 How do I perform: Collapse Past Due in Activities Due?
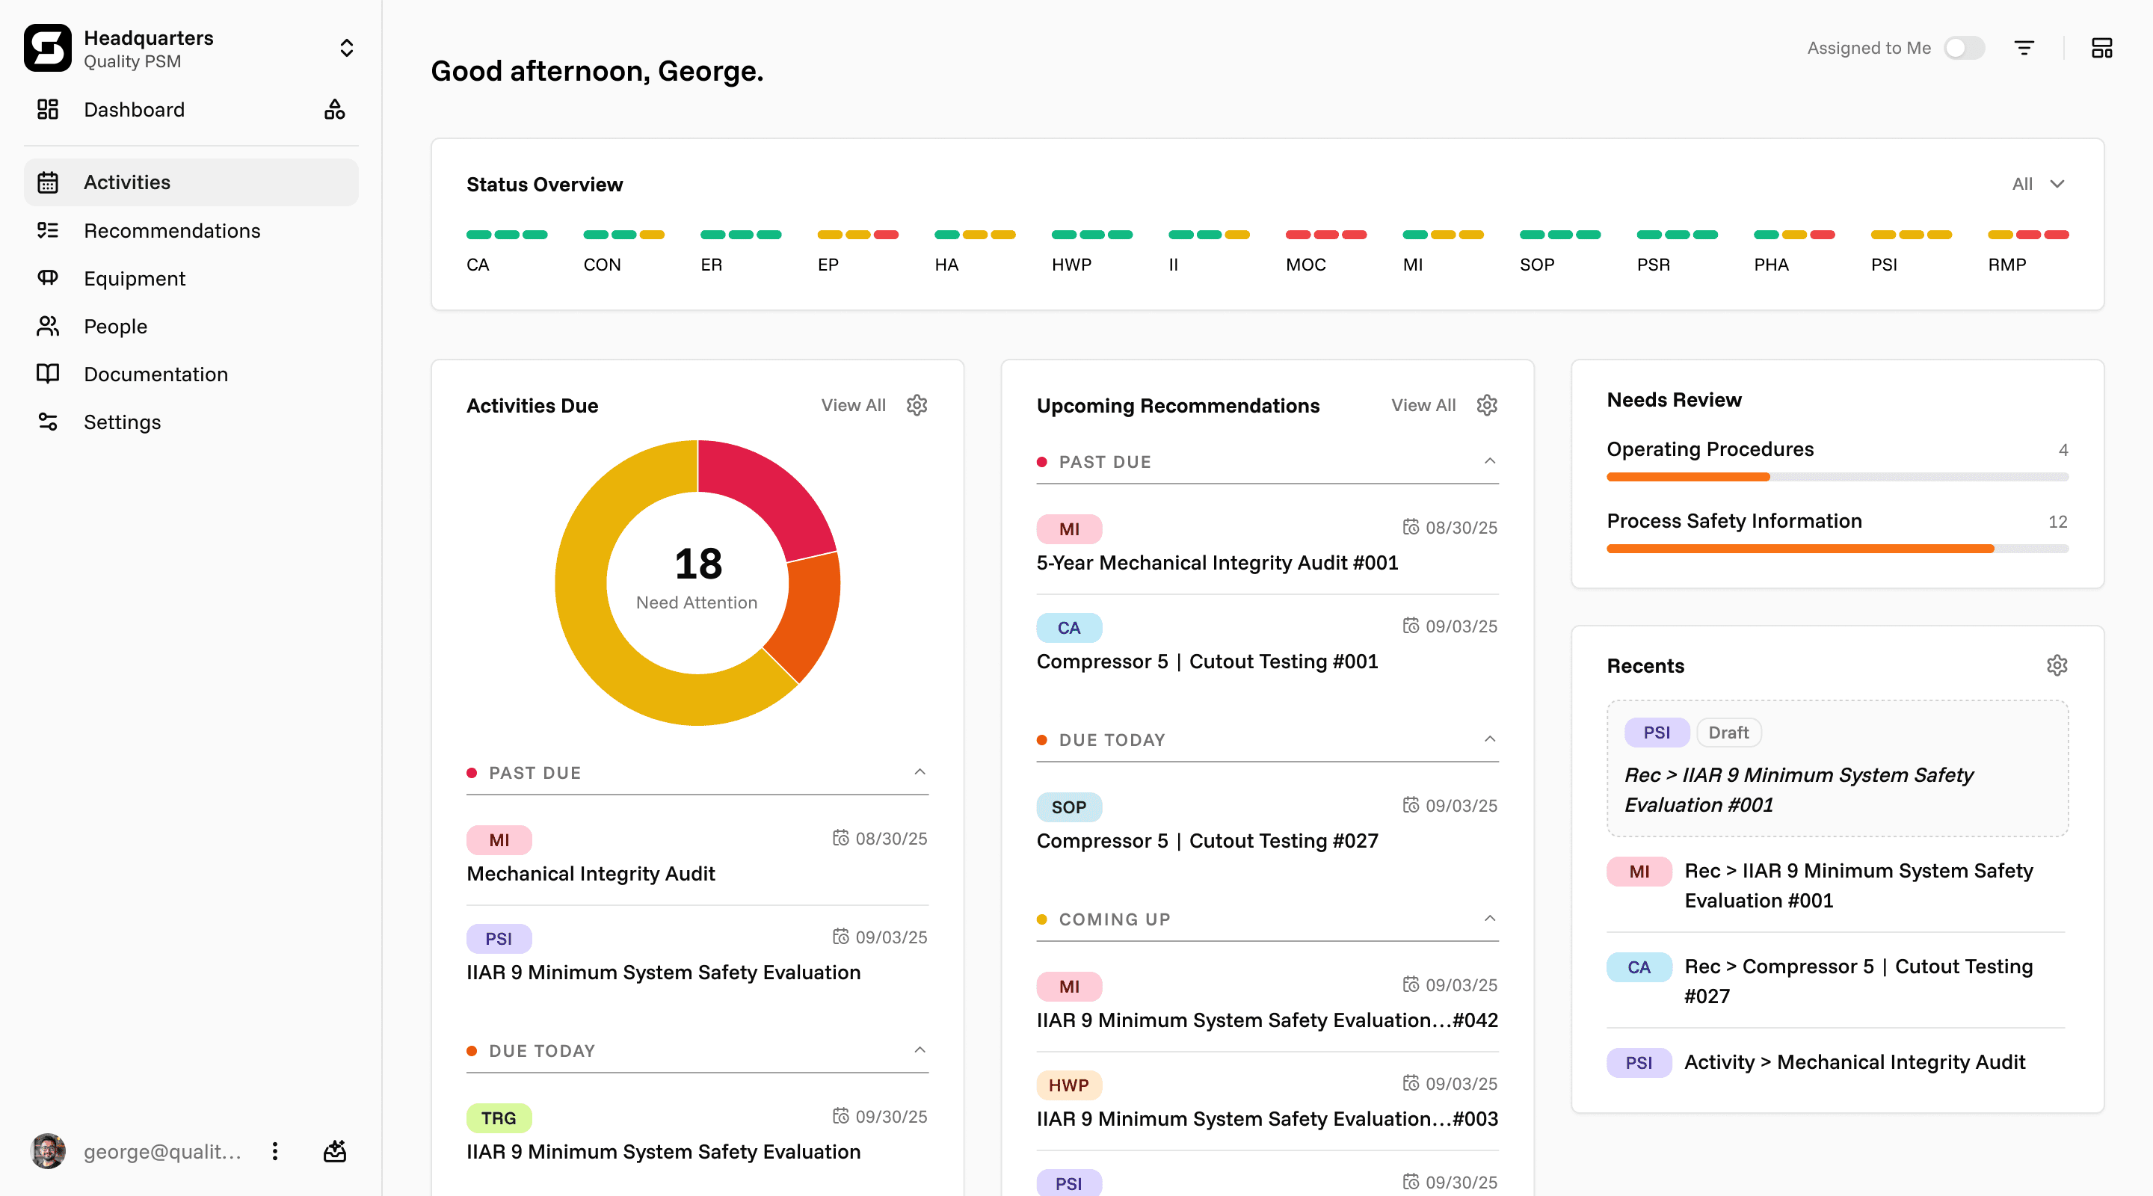pos(920,772)
